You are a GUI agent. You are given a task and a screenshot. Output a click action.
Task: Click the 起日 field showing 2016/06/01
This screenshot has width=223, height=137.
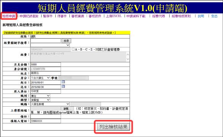point(46,82)
